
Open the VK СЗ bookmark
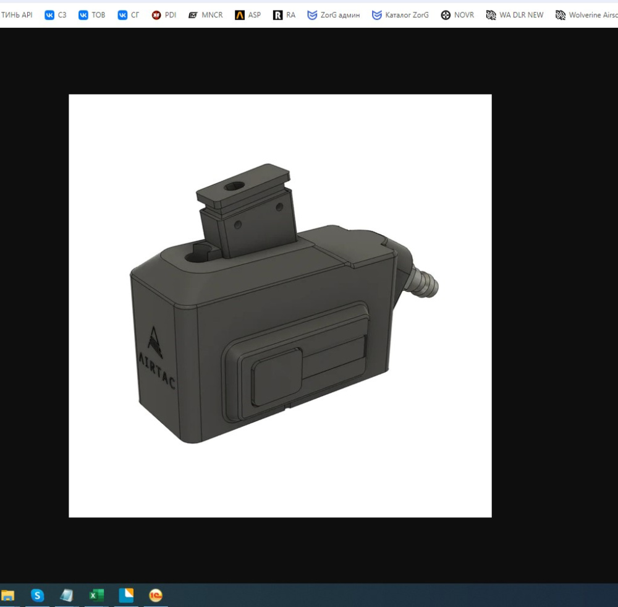[56, 15]
